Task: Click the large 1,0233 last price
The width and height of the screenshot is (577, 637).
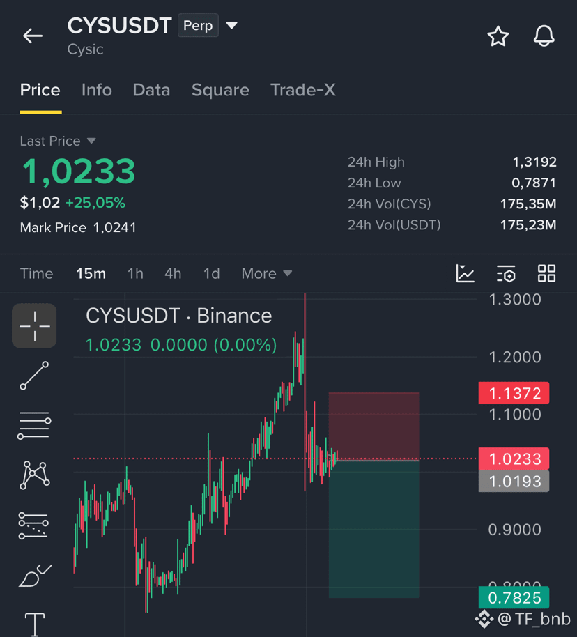Action: pyautogui.click(x=79, y=172)
